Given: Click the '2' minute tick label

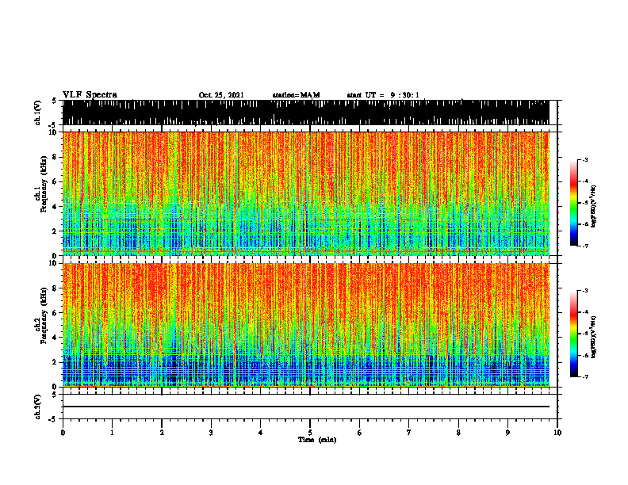Looking at the screenshot, I should tap(162, 433).
